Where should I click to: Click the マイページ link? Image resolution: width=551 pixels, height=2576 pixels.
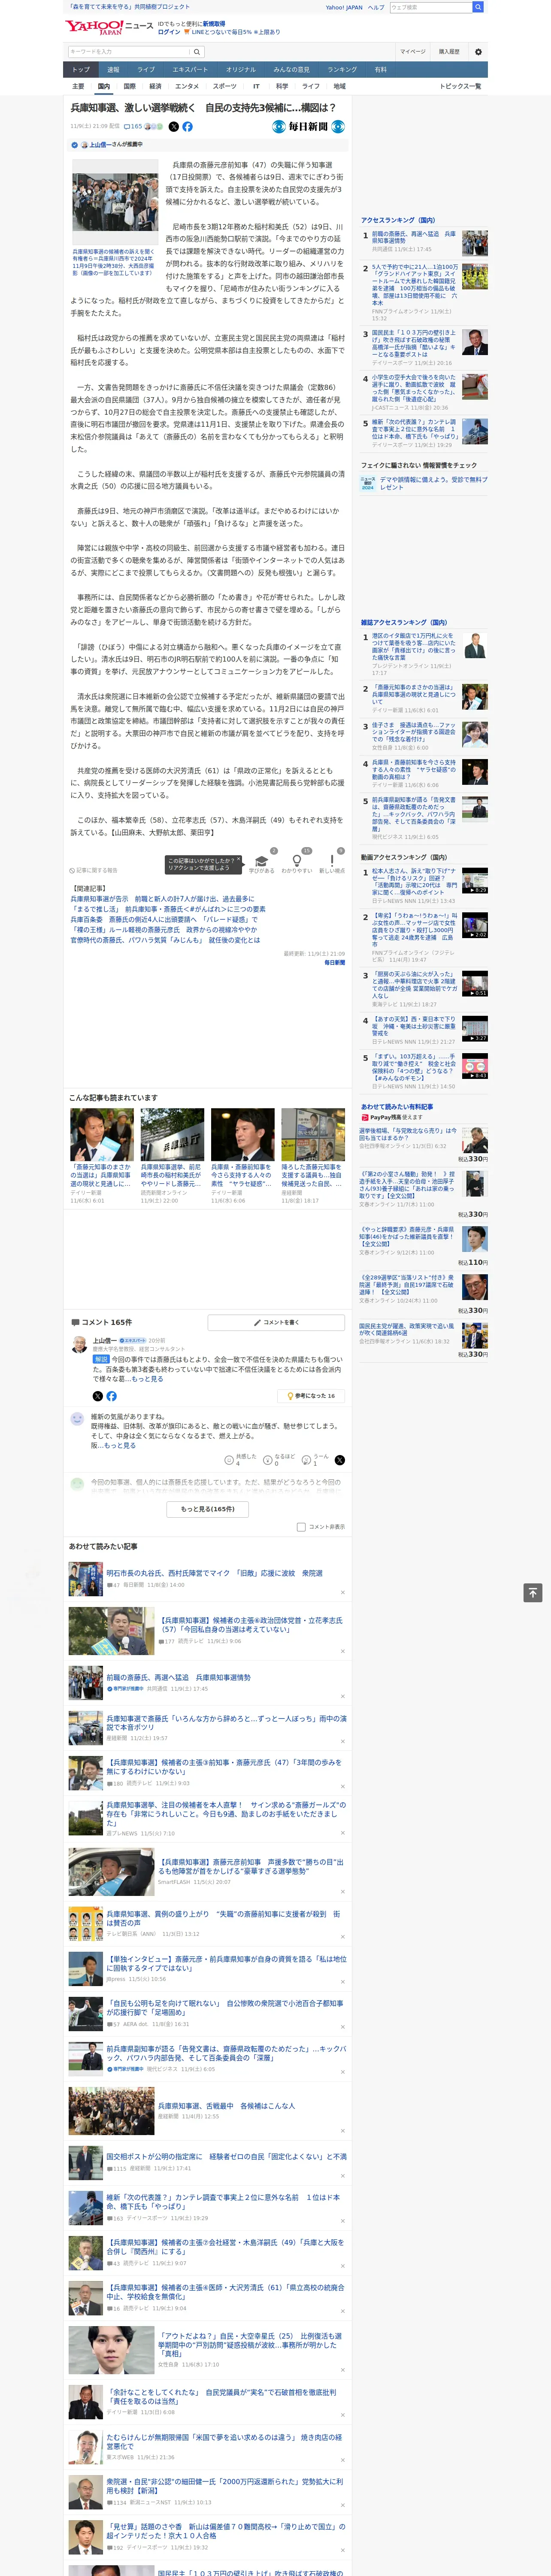[412, 51]
